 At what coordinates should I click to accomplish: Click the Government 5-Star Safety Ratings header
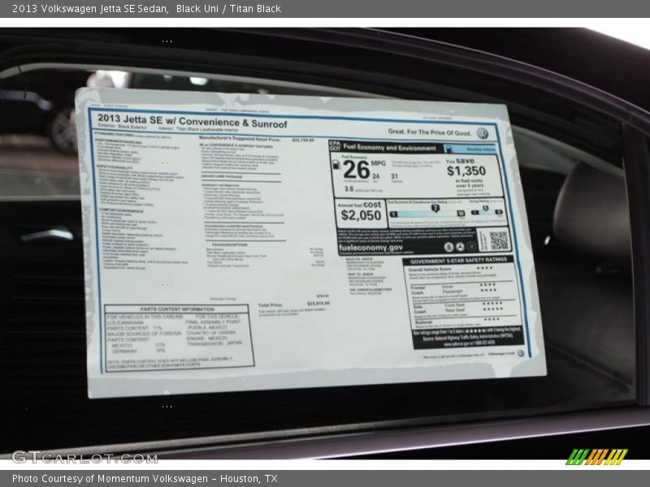(457, 261)
